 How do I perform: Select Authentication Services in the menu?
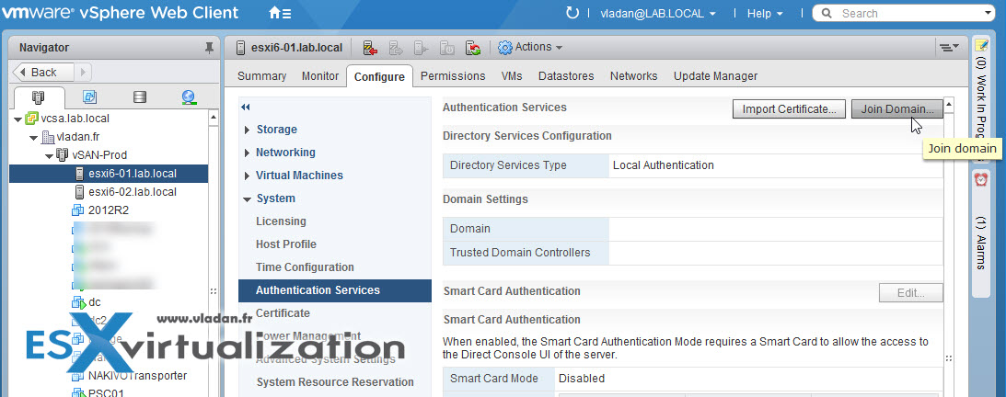click(335, 290)
